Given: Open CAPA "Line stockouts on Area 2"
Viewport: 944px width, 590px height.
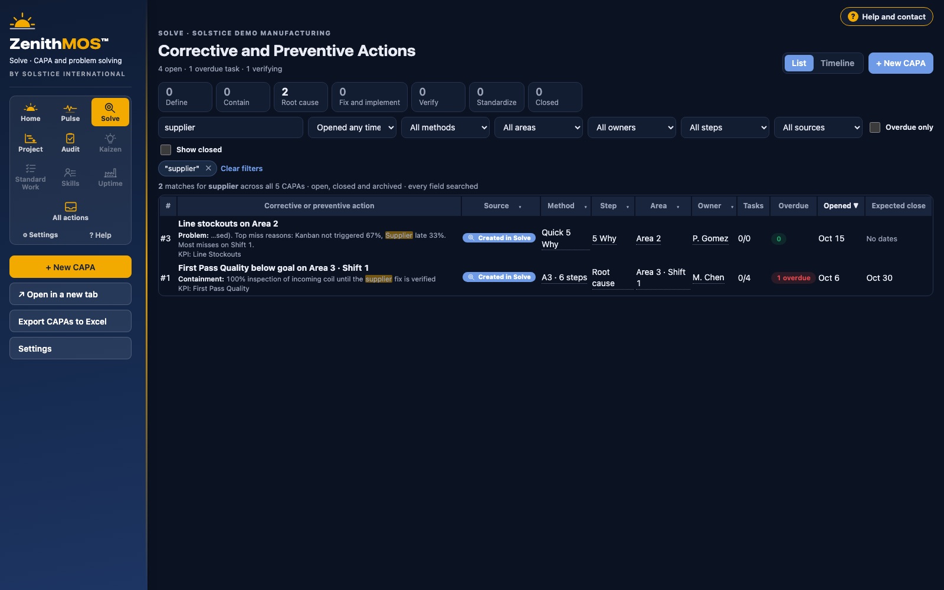Looking at the screenshot, I should click(x=228, y=224).
